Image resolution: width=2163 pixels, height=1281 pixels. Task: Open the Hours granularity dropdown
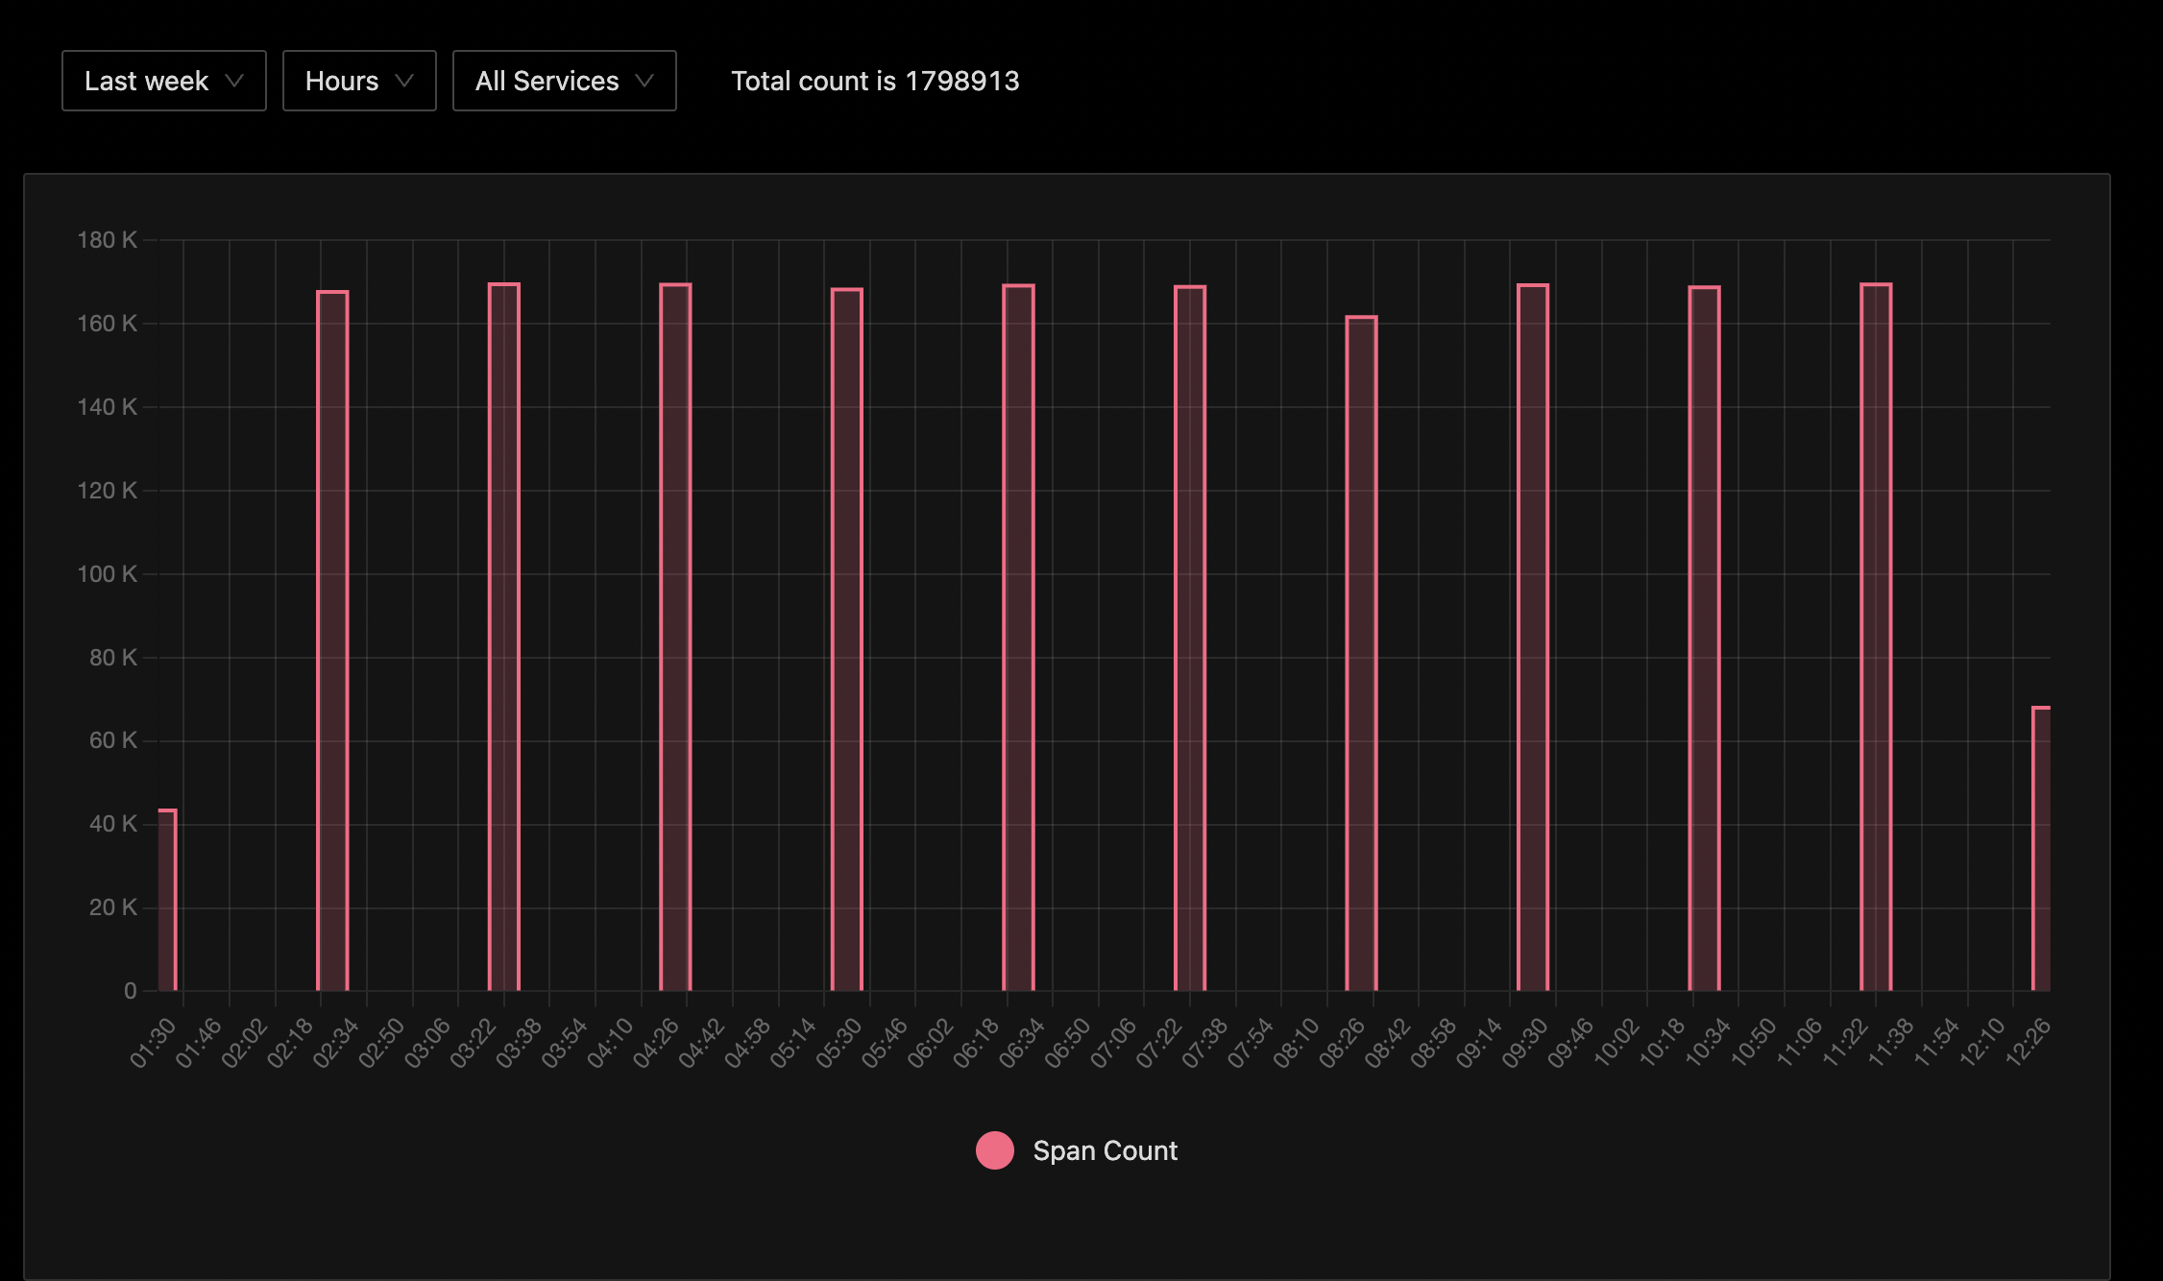pyautogui.click(x=358, y=81)
